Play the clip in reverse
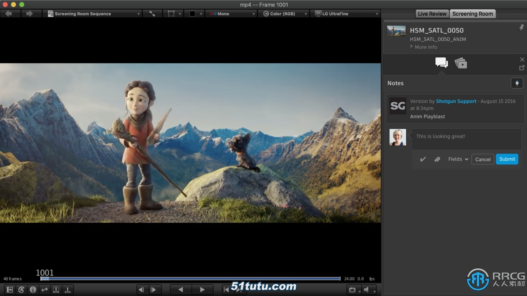527x296 pixels. [x=181, y=290]
